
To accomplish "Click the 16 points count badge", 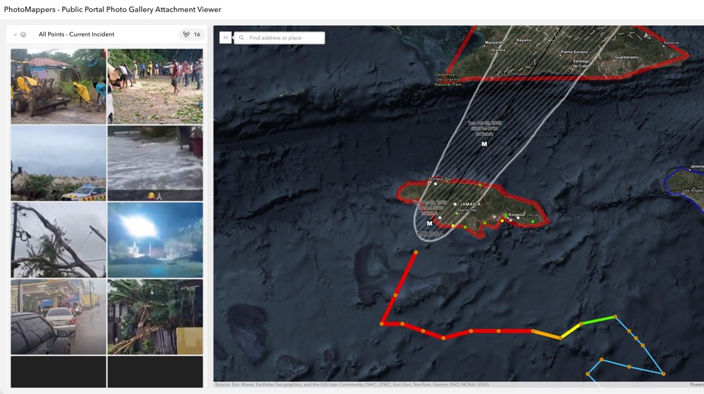I will (192, 34).
